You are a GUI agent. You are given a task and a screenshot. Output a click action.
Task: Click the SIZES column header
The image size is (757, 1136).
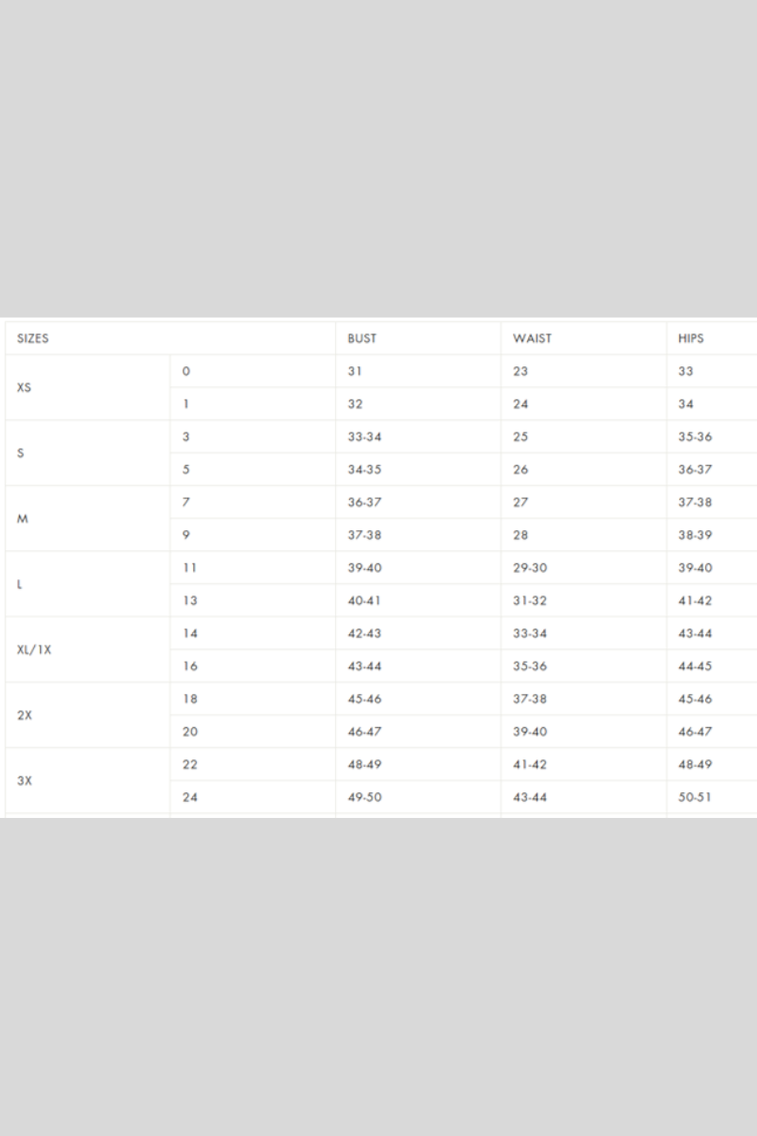coord(33,338)
